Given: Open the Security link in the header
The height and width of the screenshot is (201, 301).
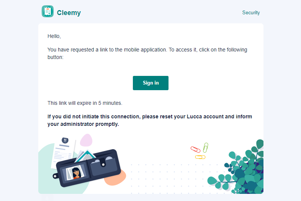Looking at the screenshot, I should point(251,12).
